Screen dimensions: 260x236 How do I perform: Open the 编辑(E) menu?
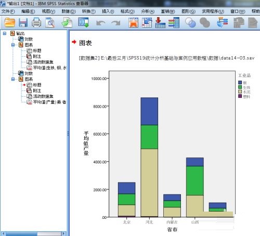pos(28,11)
